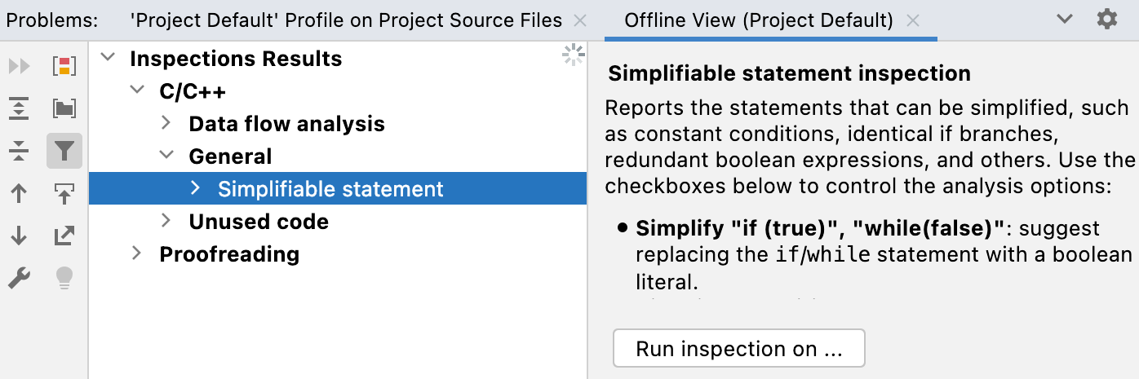Viewport: 1139px width, 379px height.
Task: Click the Group by Directory folder icon
Action: pos(64,108)
